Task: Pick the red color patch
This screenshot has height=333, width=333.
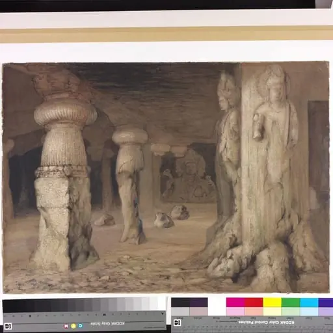Action: pyautogui.click(x=254, y=302)
